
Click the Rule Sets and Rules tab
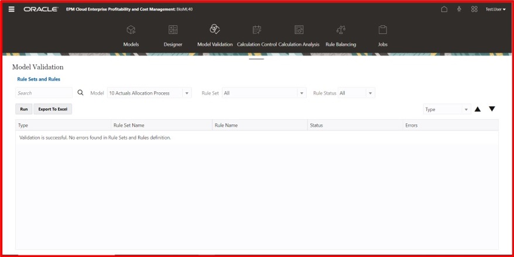39,79
